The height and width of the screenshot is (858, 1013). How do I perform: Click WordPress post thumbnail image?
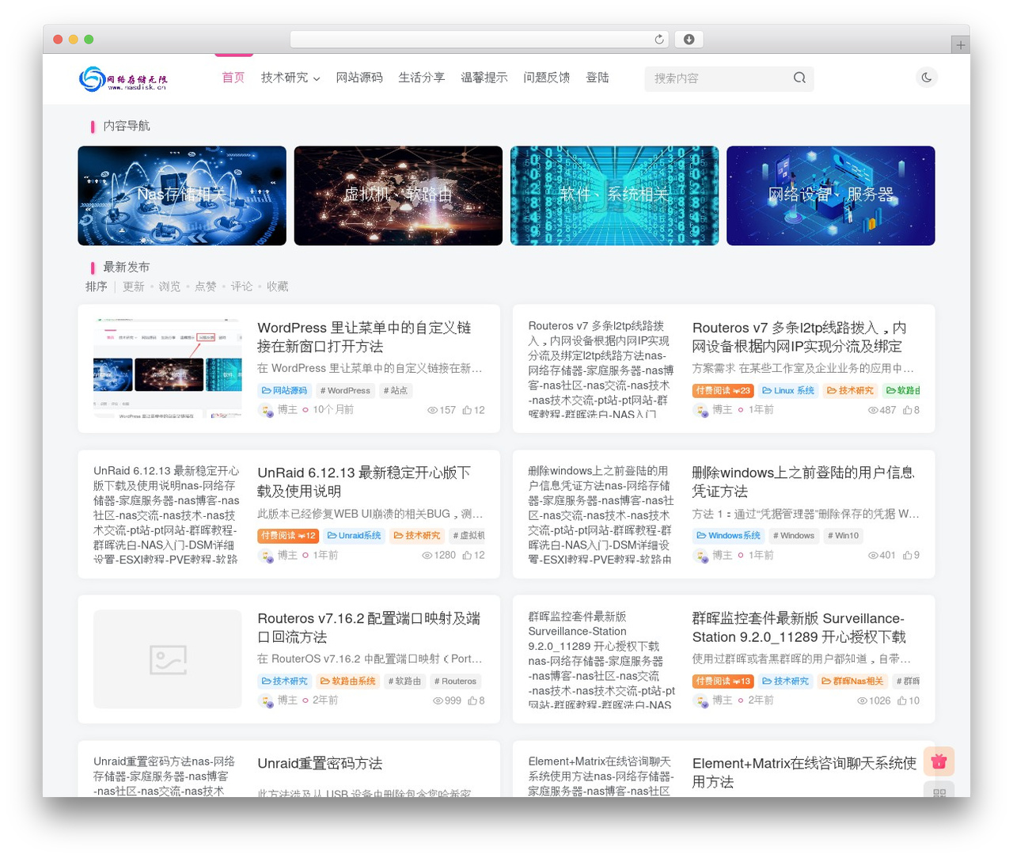(168, 369)
